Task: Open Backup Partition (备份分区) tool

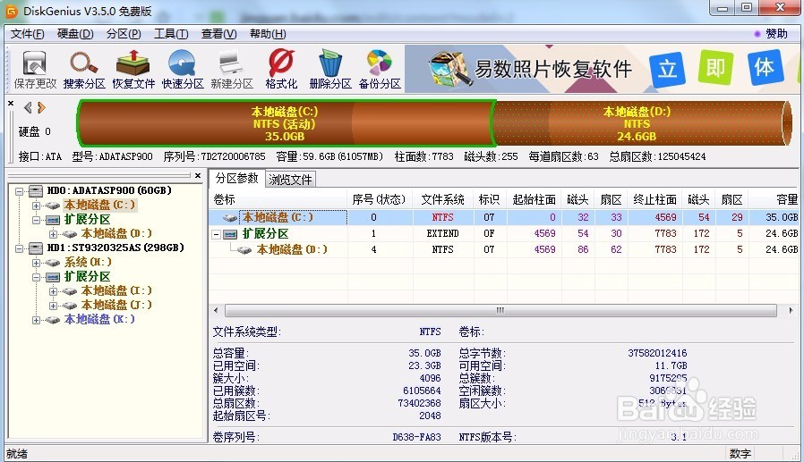Action: 380,70
